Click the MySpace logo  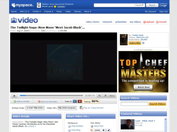click(x=22, y=5)
